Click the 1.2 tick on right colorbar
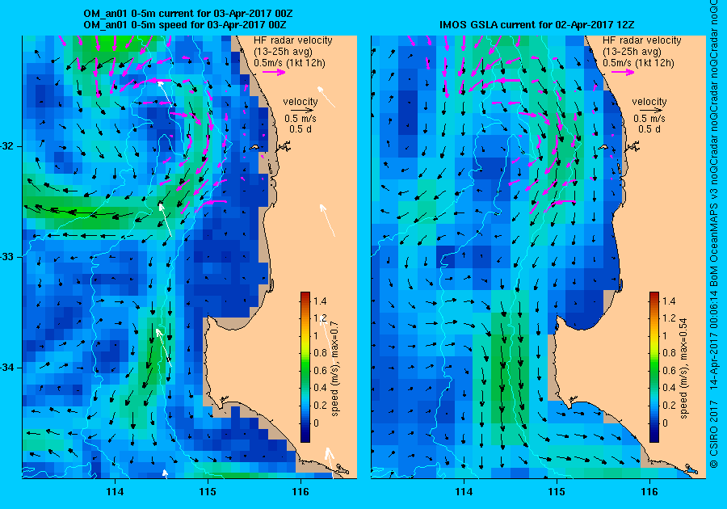 coord(669,318)
